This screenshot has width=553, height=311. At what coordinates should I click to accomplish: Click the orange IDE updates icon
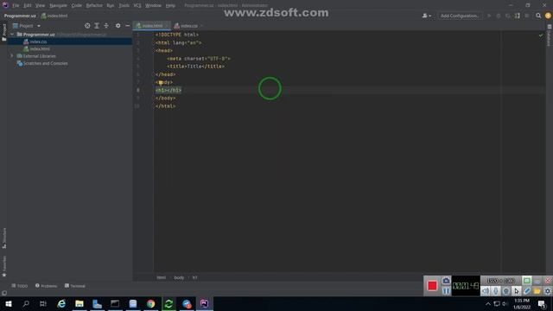pos(548,16)
